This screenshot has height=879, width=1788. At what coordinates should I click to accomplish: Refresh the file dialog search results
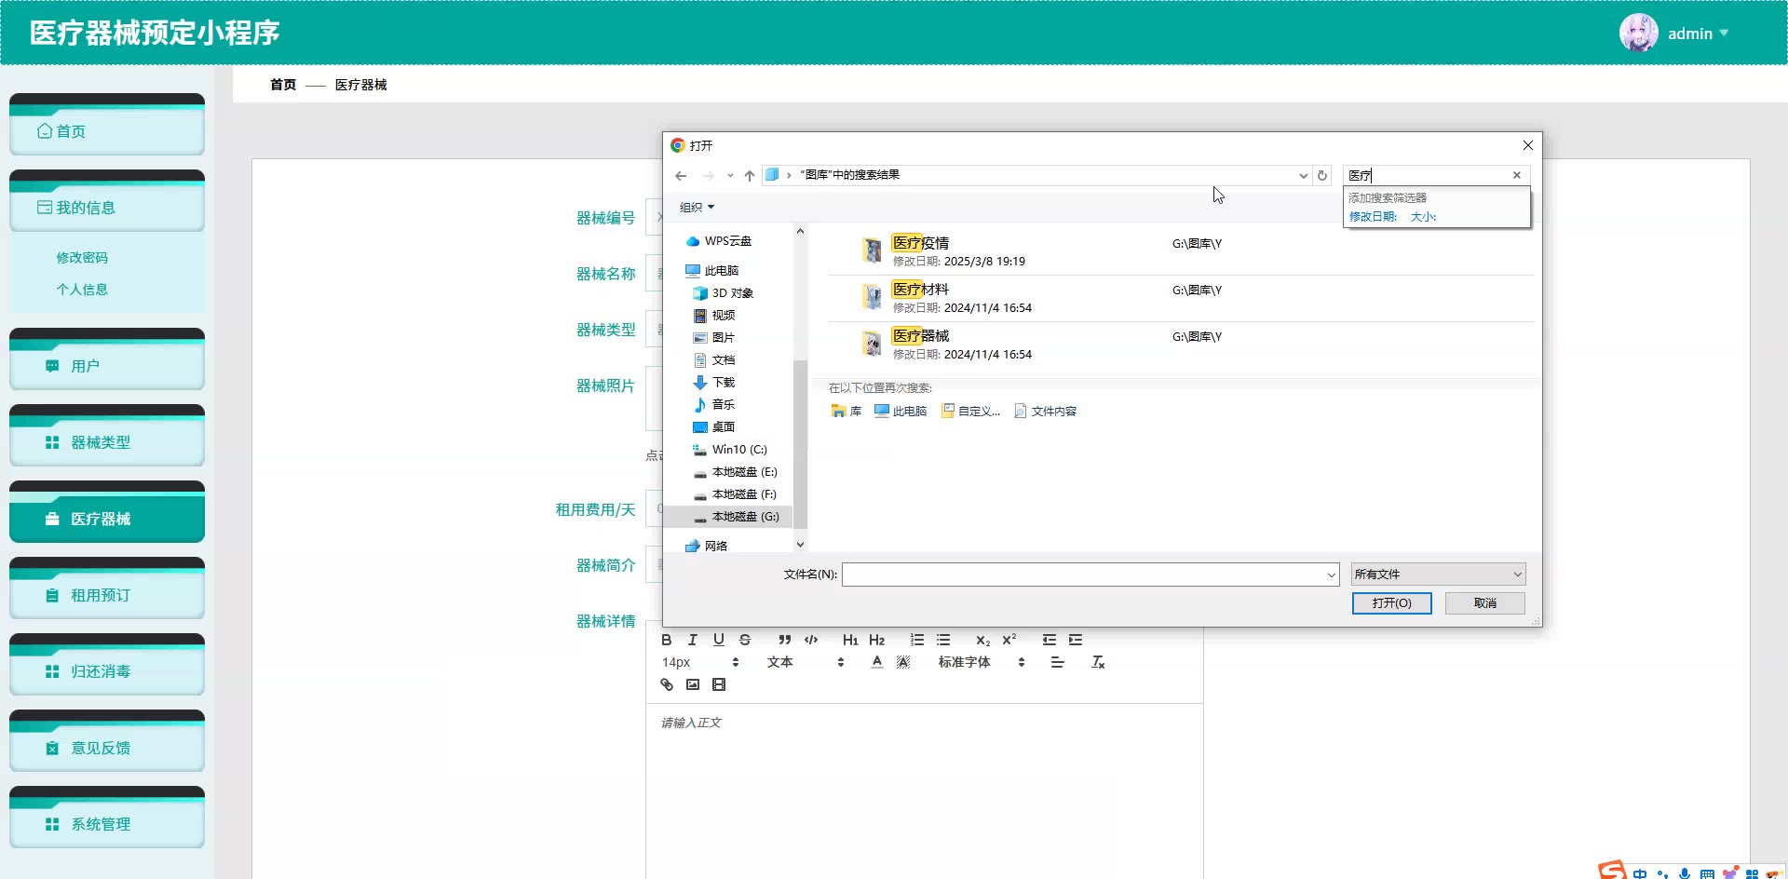click(x=1321, y=175)
